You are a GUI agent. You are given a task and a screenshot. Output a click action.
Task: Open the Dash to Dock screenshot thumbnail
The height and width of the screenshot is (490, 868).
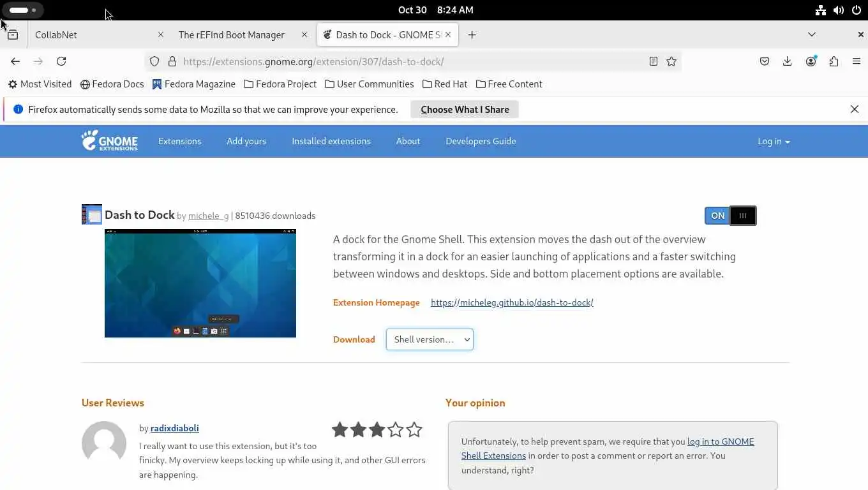200,283
